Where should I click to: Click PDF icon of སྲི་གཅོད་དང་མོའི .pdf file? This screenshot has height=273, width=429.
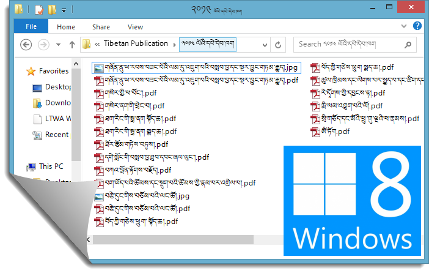pos(315,119)
